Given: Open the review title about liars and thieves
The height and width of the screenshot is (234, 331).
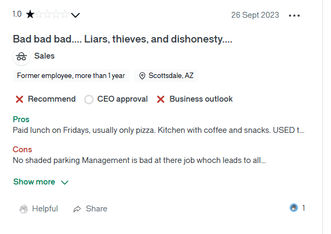Looking at the screenshot, I should (122, 39).
